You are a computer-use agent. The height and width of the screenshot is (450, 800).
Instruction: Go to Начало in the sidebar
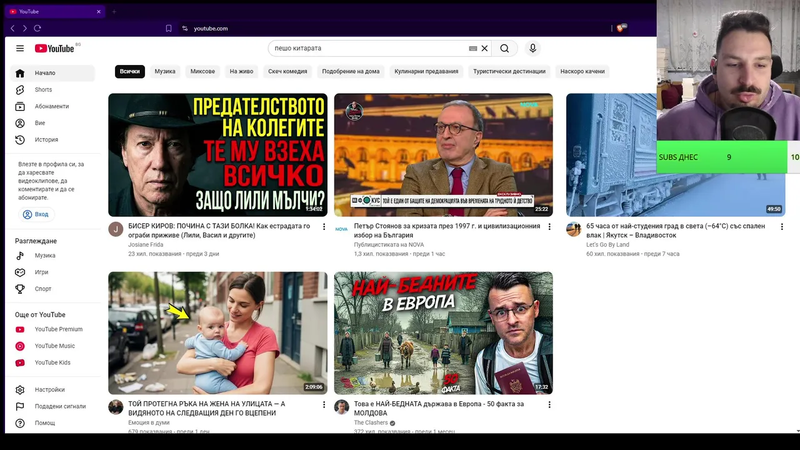52,73
